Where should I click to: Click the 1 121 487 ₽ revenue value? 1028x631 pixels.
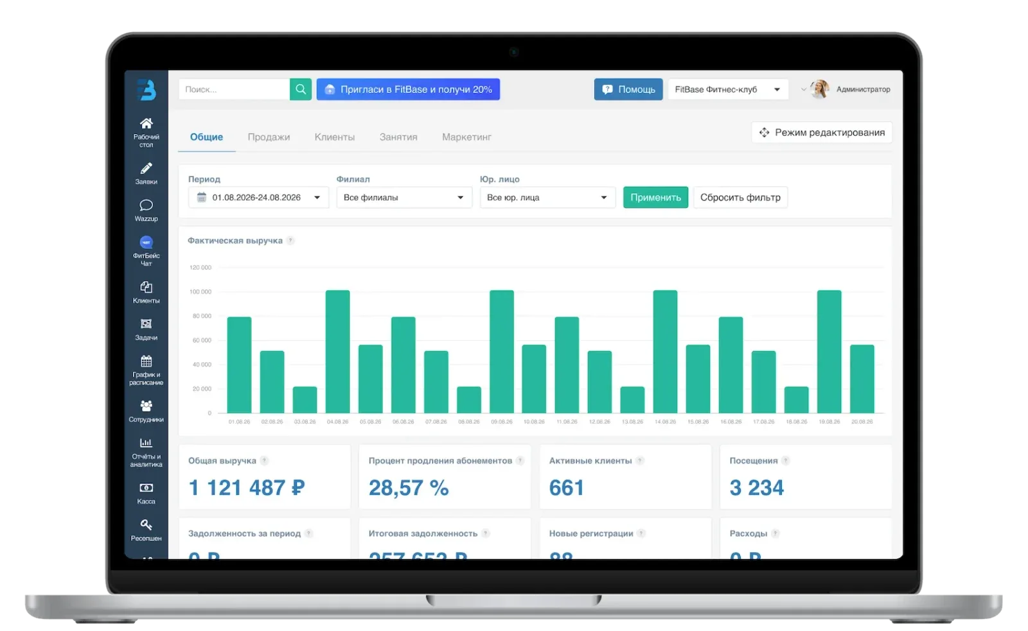(x=247, y=488)
